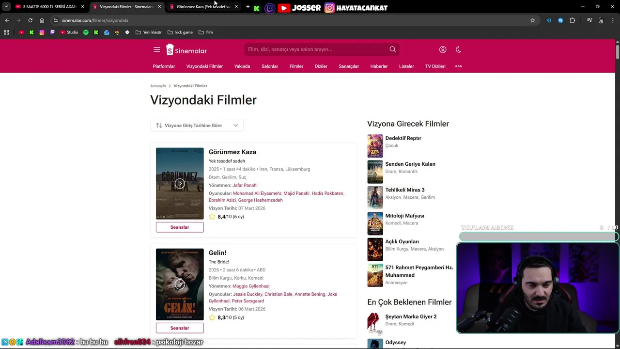Image resolution: width=620 pixels, height=349 pixels.
Task: Click the browser home button
Action: pyautogui.click(x=42, y=20)
